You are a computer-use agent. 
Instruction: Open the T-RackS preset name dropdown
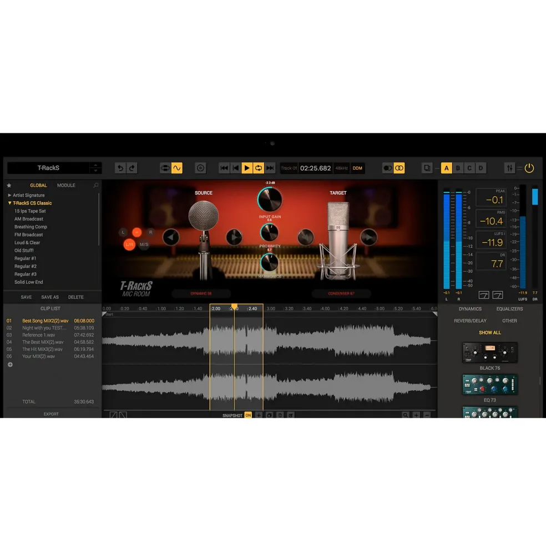(48, 168)
